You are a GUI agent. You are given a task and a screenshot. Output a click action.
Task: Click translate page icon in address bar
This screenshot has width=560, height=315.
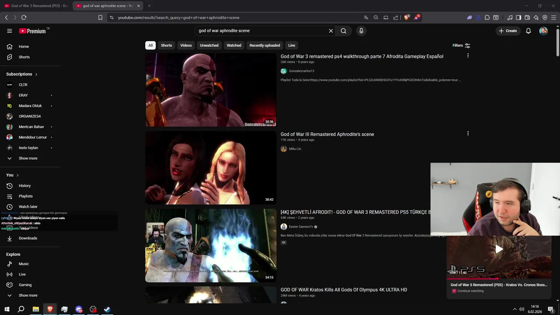pos(366,17)
